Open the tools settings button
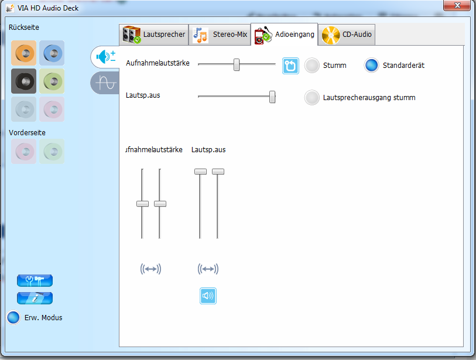 [x=35, y=280]
